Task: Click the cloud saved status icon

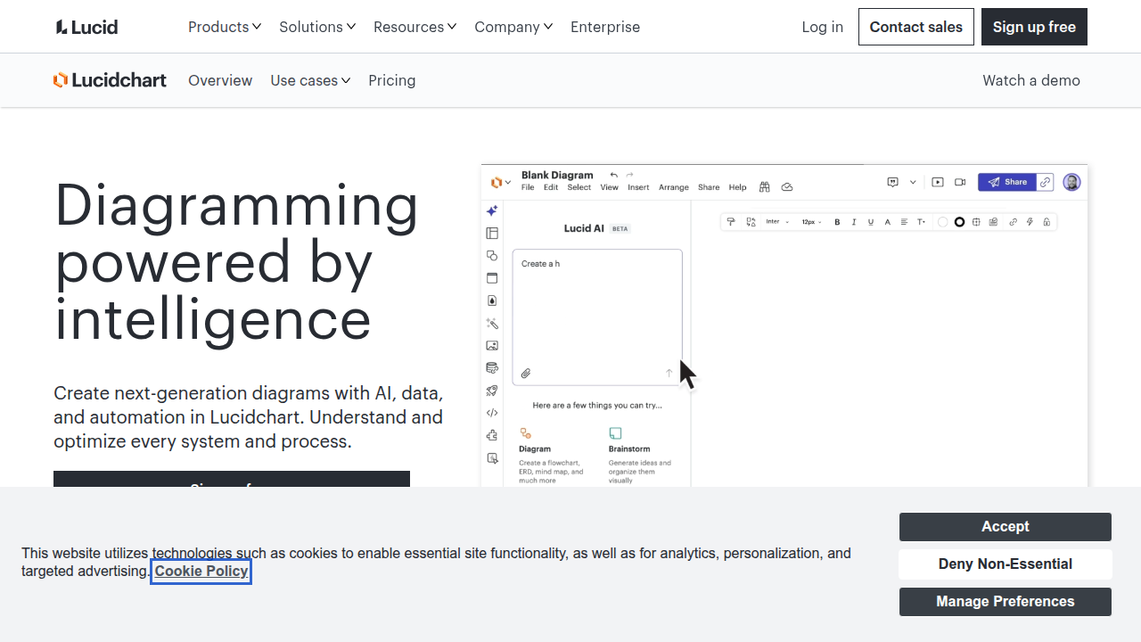Action: point(787,187)
